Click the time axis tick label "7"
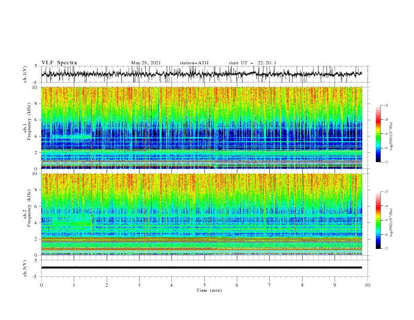 pos(270,285)
